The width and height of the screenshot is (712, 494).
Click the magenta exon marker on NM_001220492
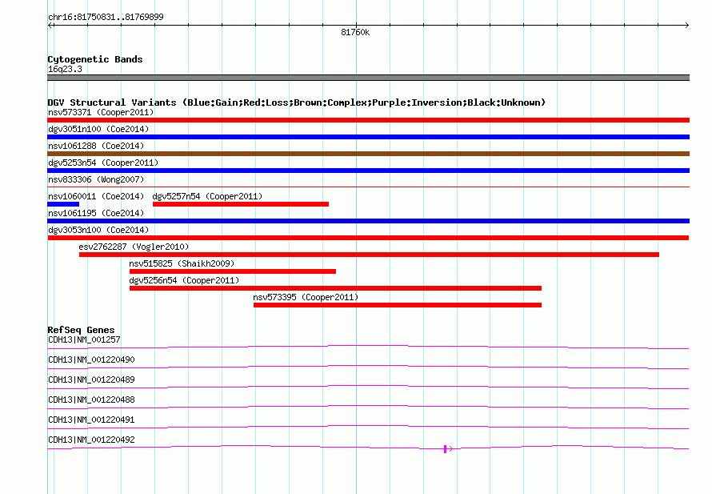coord(446,449)
